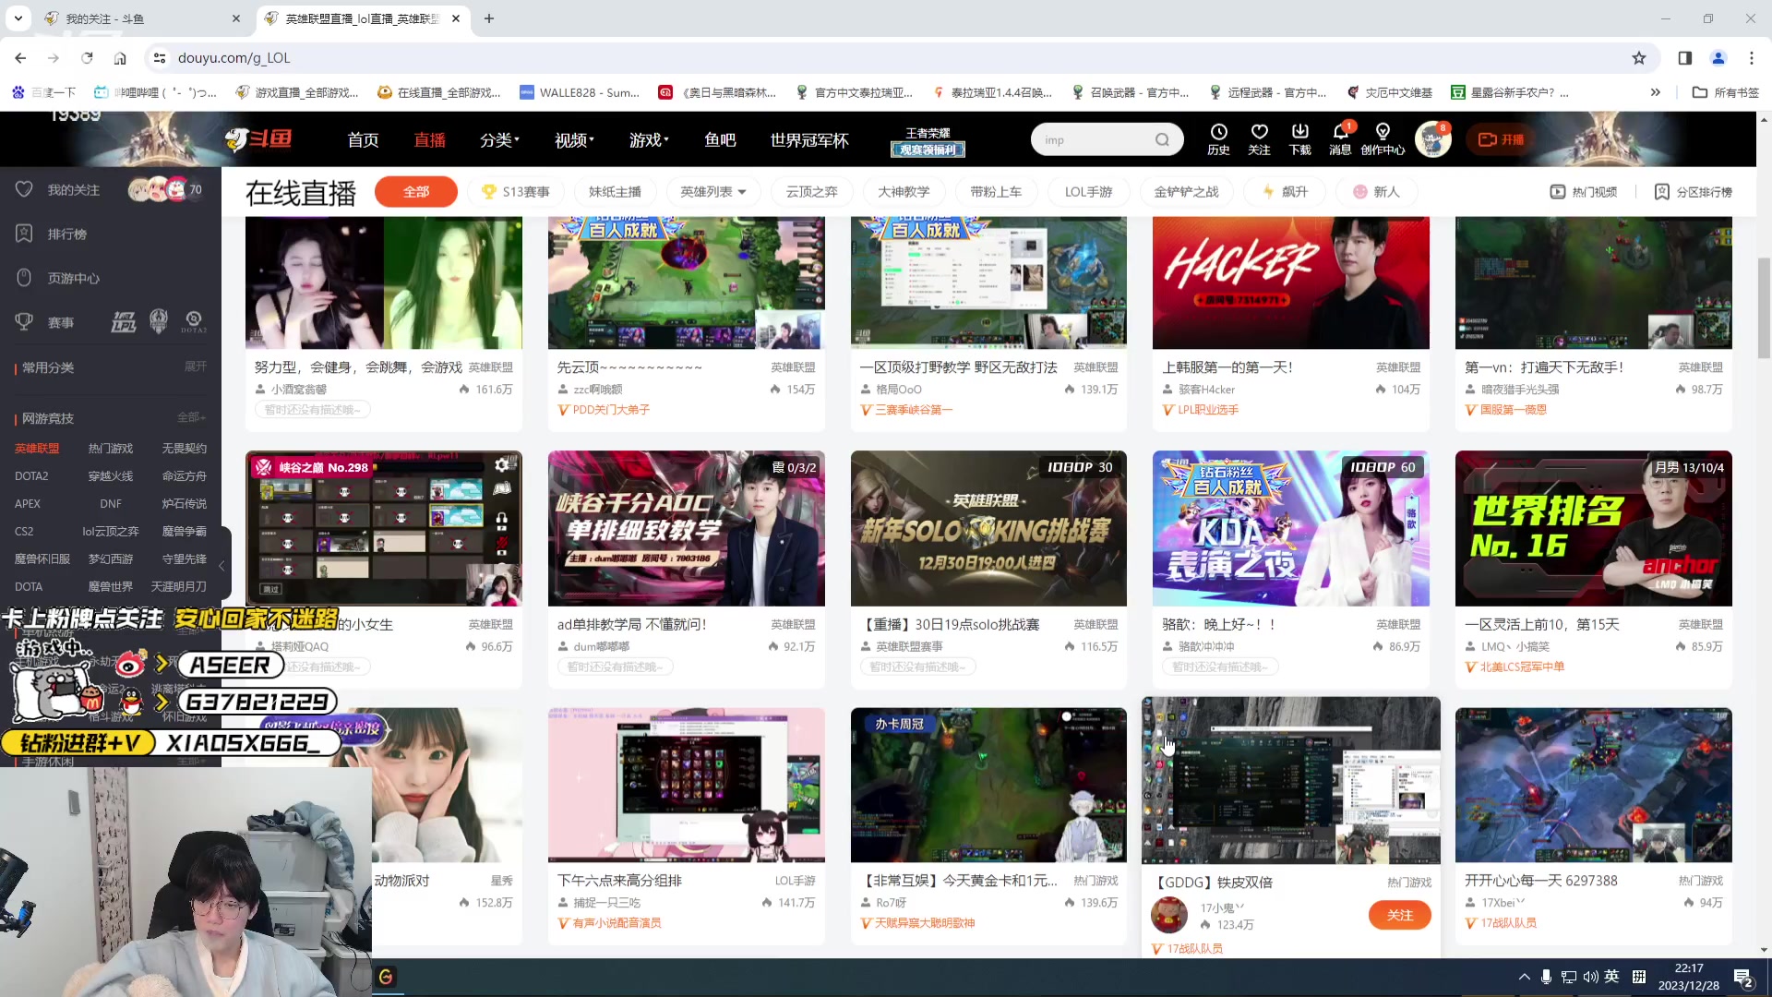Open new browser tab
Image resolution: width=1772 pixels, height=997 pixels.
click(489, 18)
